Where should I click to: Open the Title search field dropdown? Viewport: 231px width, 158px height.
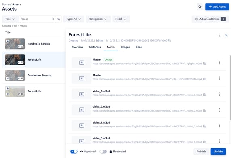point(10,19)
